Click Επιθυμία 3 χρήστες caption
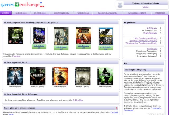 coord(105,87)
